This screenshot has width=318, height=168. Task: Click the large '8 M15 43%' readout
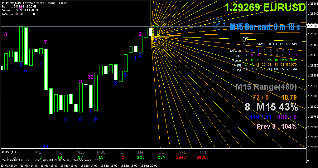point(271,107)
